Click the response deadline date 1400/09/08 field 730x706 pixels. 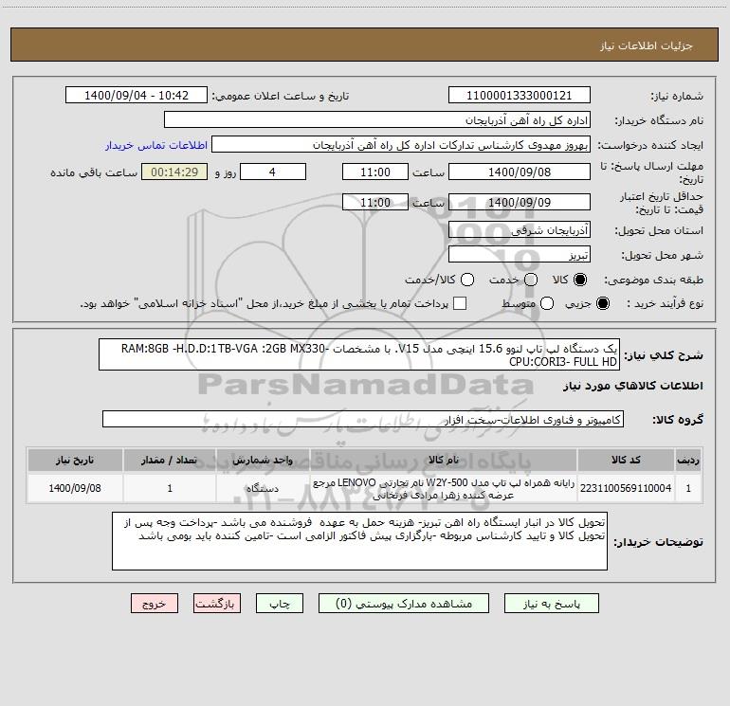pyautogui.click(x=520, y=172)
